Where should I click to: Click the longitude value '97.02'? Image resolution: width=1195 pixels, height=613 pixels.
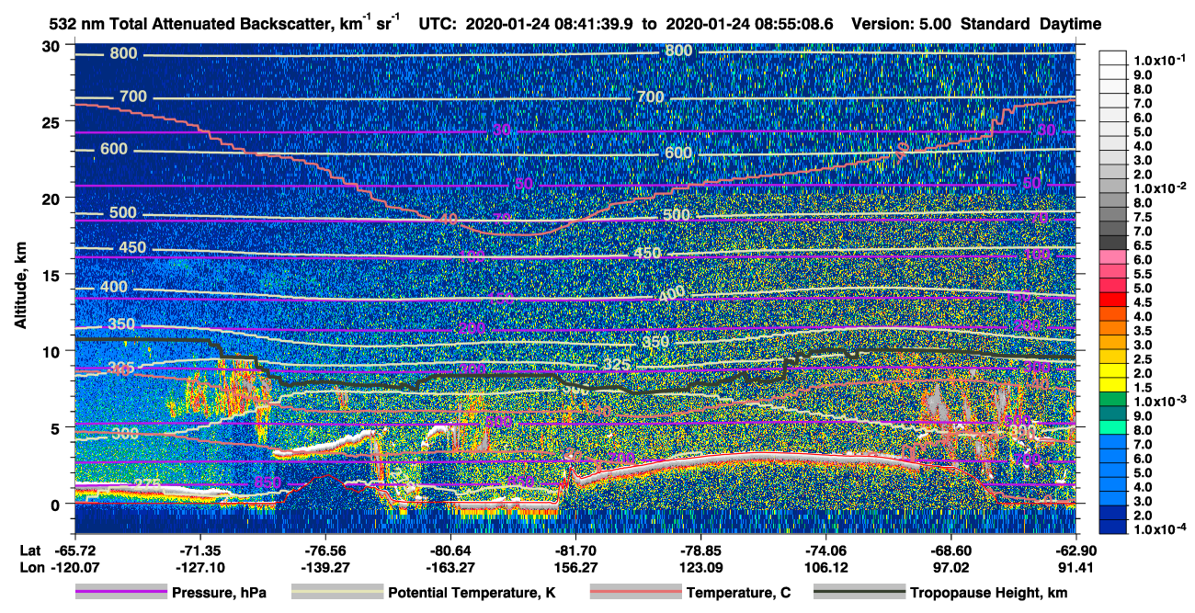point(951,567)
